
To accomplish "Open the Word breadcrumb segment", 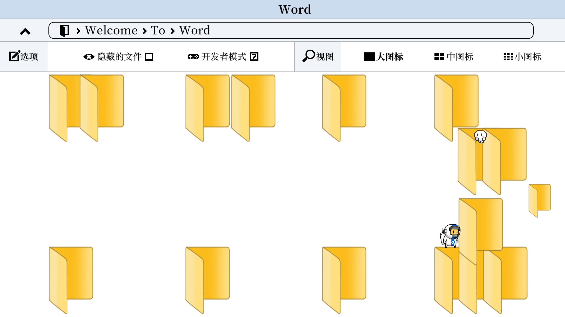I will pos(195,30).
